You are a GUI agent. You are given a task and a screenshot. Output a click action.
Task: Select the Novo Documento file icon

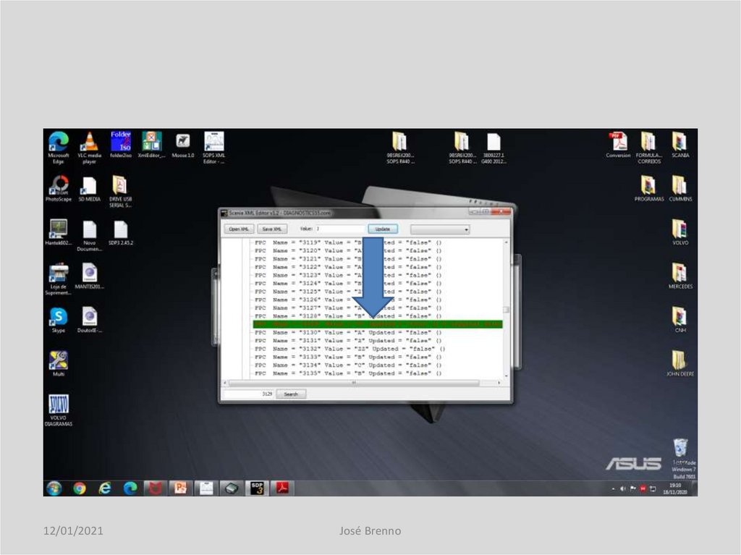click(89, 229)
